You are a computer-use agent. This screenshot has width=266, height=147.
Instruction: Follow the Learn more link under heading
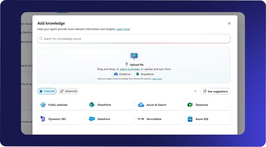(x=123, y=29)
